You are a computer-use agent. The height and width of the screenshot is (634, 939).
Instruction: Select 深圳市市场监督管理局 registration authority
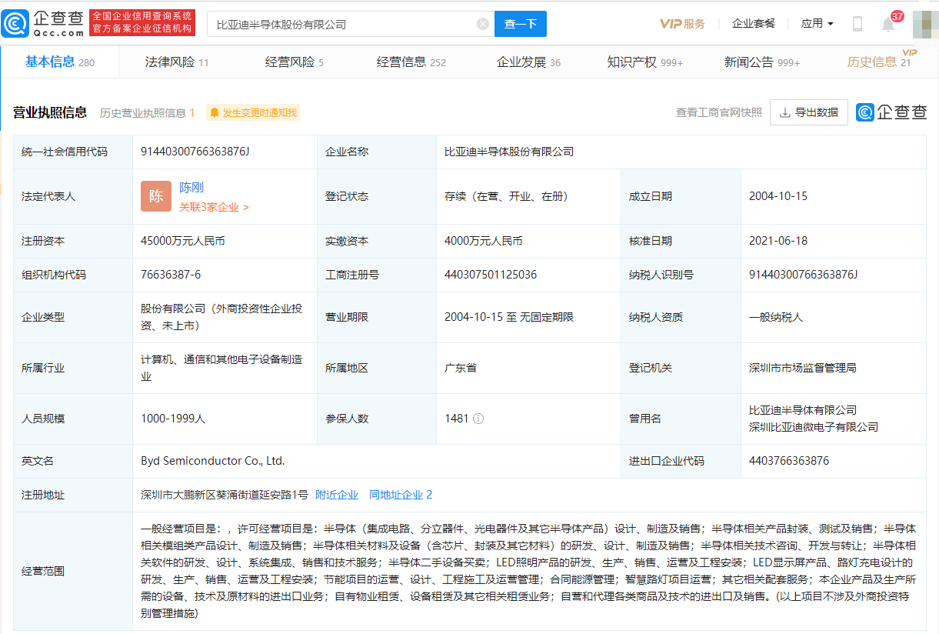point(803,368)
